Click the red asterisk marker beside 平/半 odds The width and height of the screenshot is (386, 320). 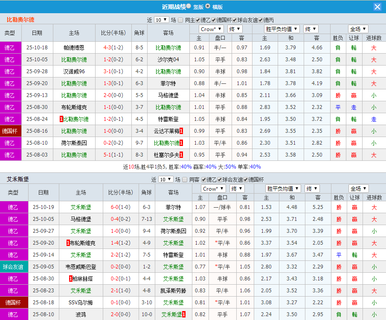pyautogui.click(x=217, y=243)
